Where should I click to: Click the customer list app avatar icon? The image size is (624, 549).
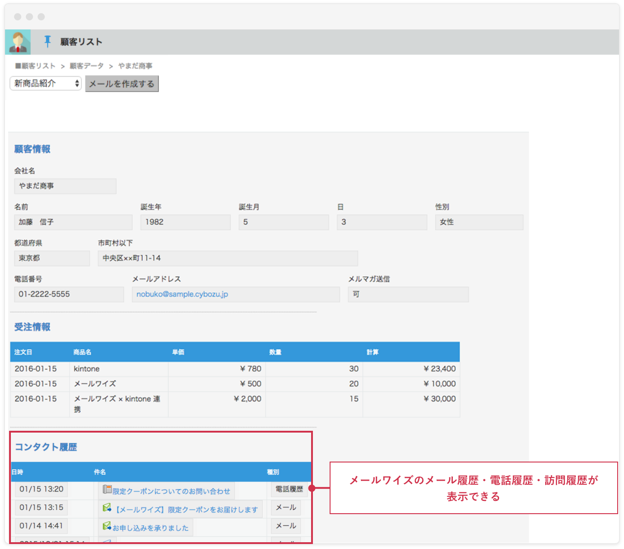tap(18, 42)
